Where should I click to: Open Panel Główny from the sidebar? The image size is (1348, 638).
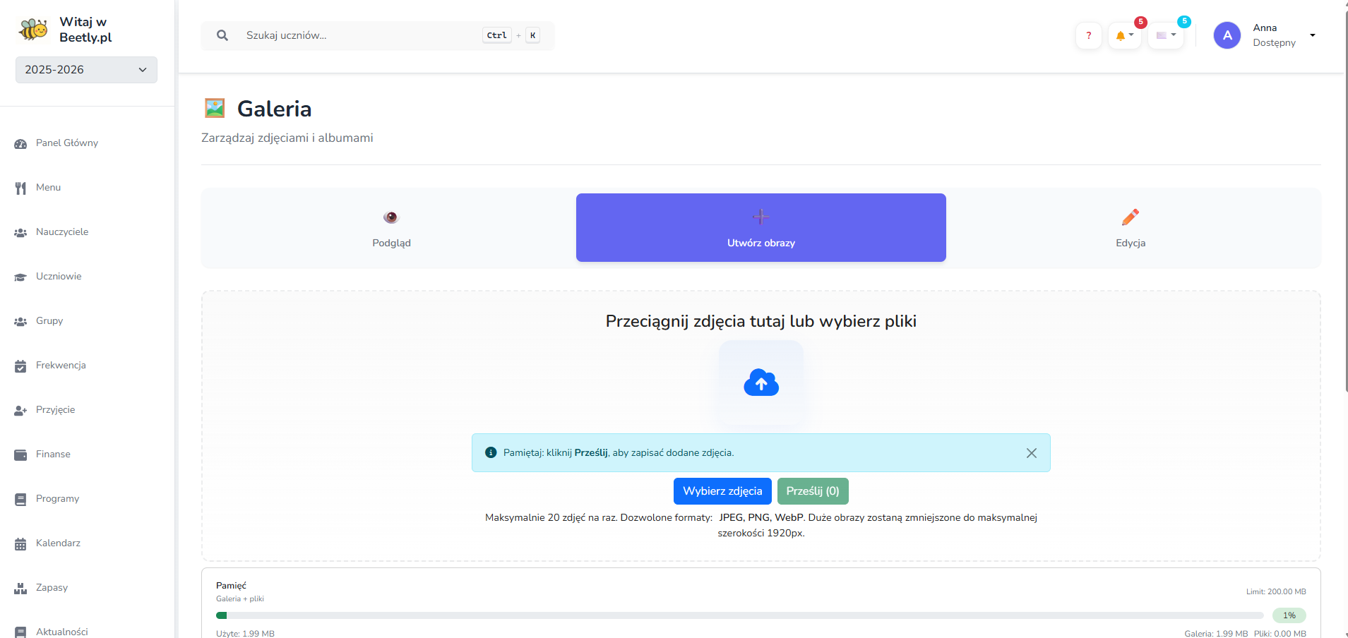point(66,143)
